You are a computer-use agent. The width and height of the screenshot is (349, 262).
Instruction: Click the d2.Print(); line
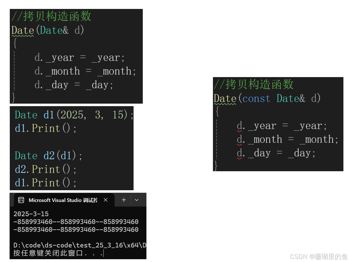click(46, 169)
